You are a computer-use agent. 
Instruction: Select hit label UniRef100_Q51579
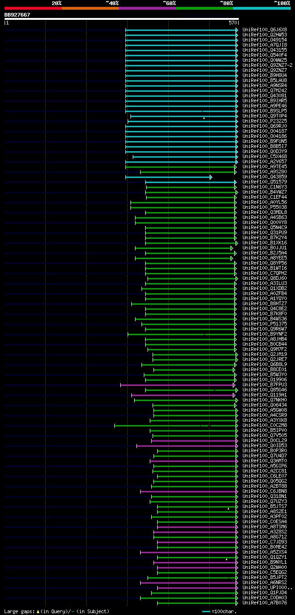click(x=265, y=182)
